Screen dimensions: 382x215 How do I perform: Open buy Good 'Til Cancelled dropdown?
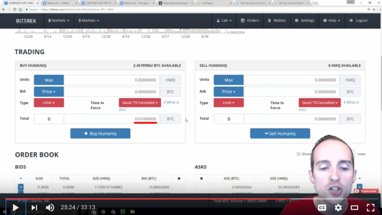click(140, 103)
